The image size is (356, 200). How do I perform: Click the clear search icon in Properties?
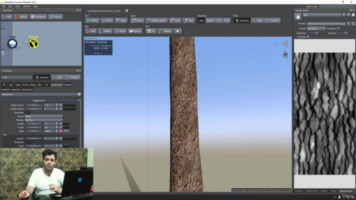[79, 94]
